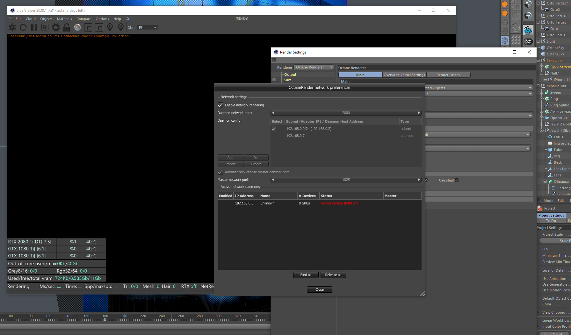Click the first OctaneSky object icon
Viewport: 571px width, 335px height.
click(x=543, y=48)
